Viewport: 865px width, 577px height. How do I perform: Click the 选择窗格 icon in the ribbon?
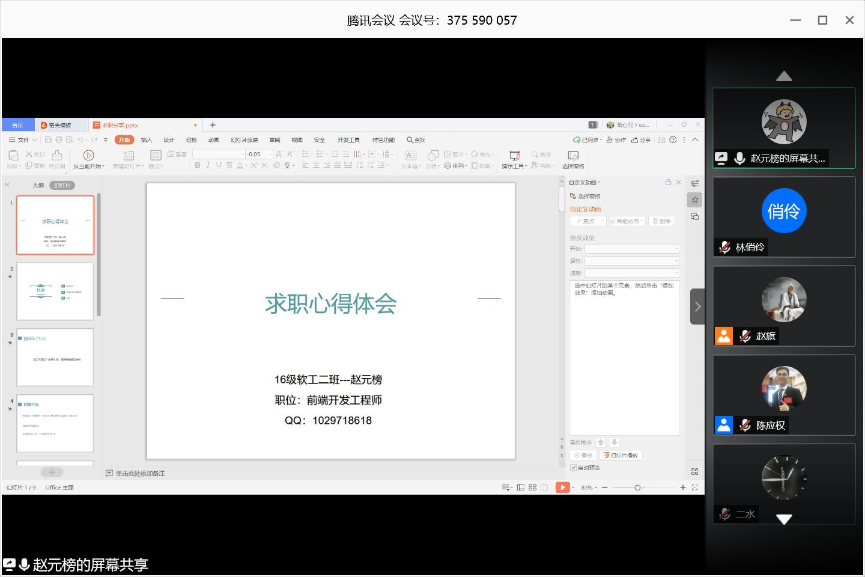coord(572,156)
